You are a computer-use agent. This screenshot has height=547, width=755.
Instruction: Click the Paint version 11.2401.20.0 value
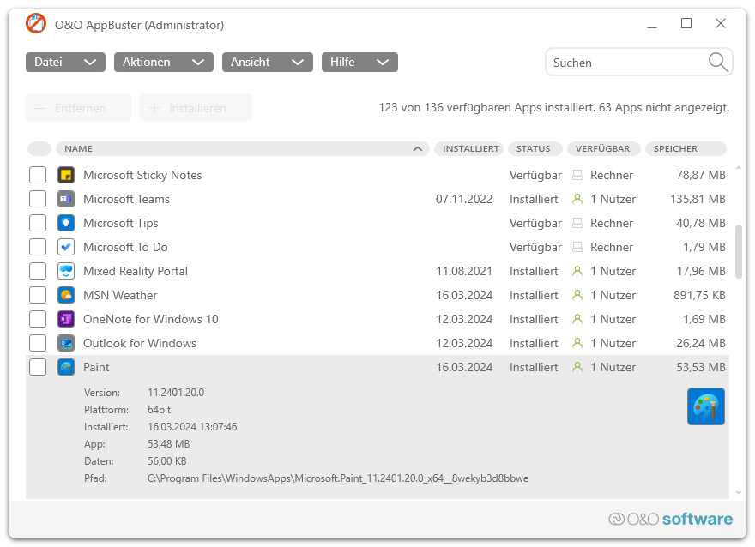click(x=176, y=393)
